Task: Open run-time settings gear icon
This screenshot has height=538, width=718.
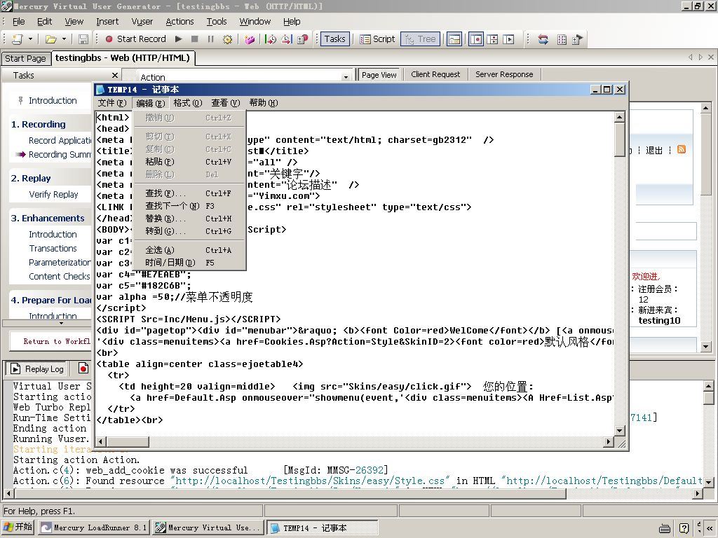Action: pos(227,39)
